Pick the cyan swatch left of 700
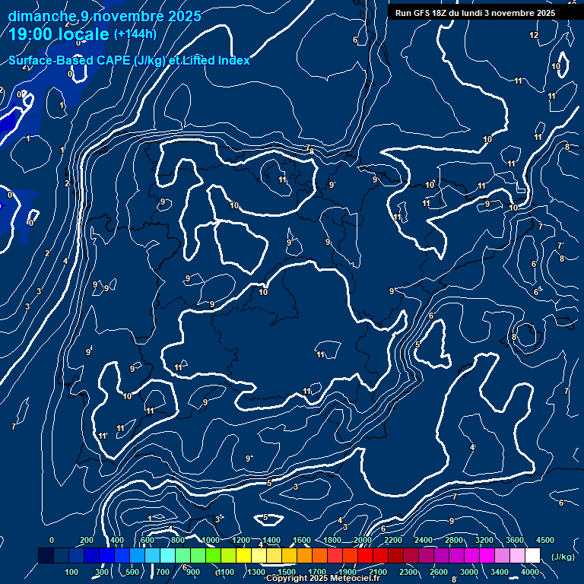Viewport: 584px width, 584px height. coord(152,555)
